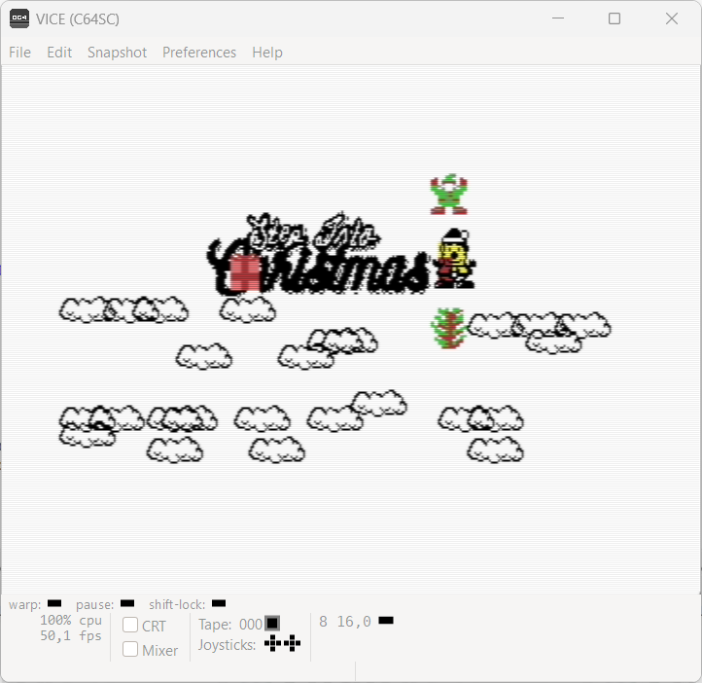The image size is (702, 683).
Task: Click the decorated Christmas tree sprite
Action: point(448,328)
